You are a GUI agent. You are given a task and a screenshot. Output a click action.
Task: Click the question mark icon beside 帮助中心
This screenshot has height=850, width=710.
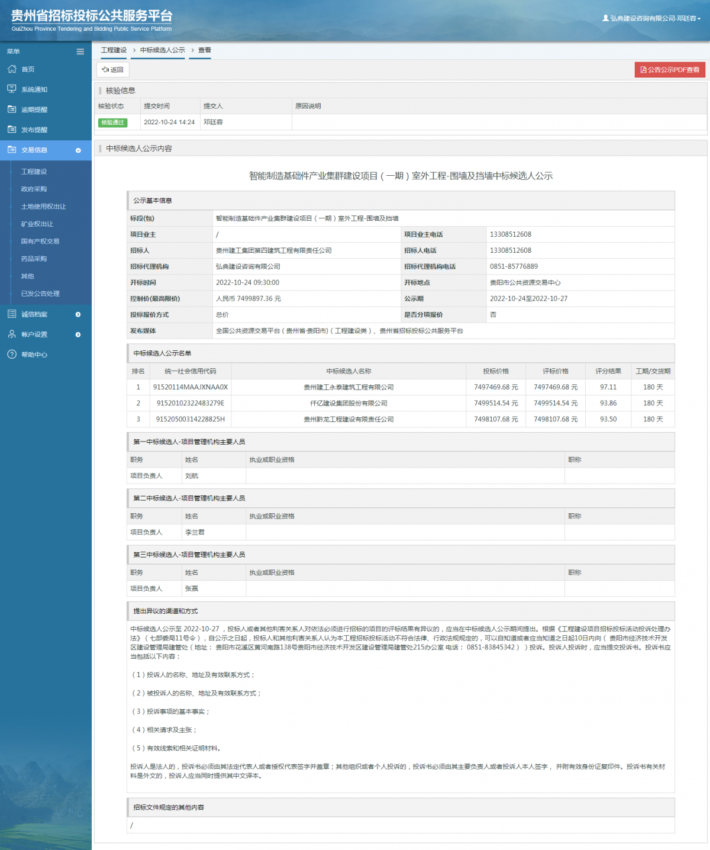[12, 354]
